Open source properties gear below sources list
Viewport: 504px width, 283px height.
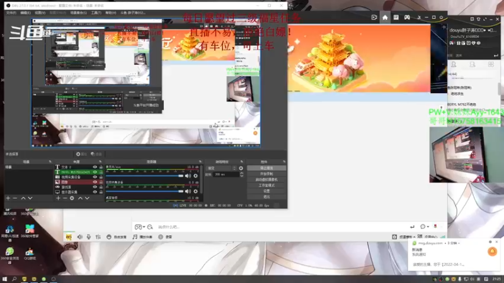click(72, 198)
